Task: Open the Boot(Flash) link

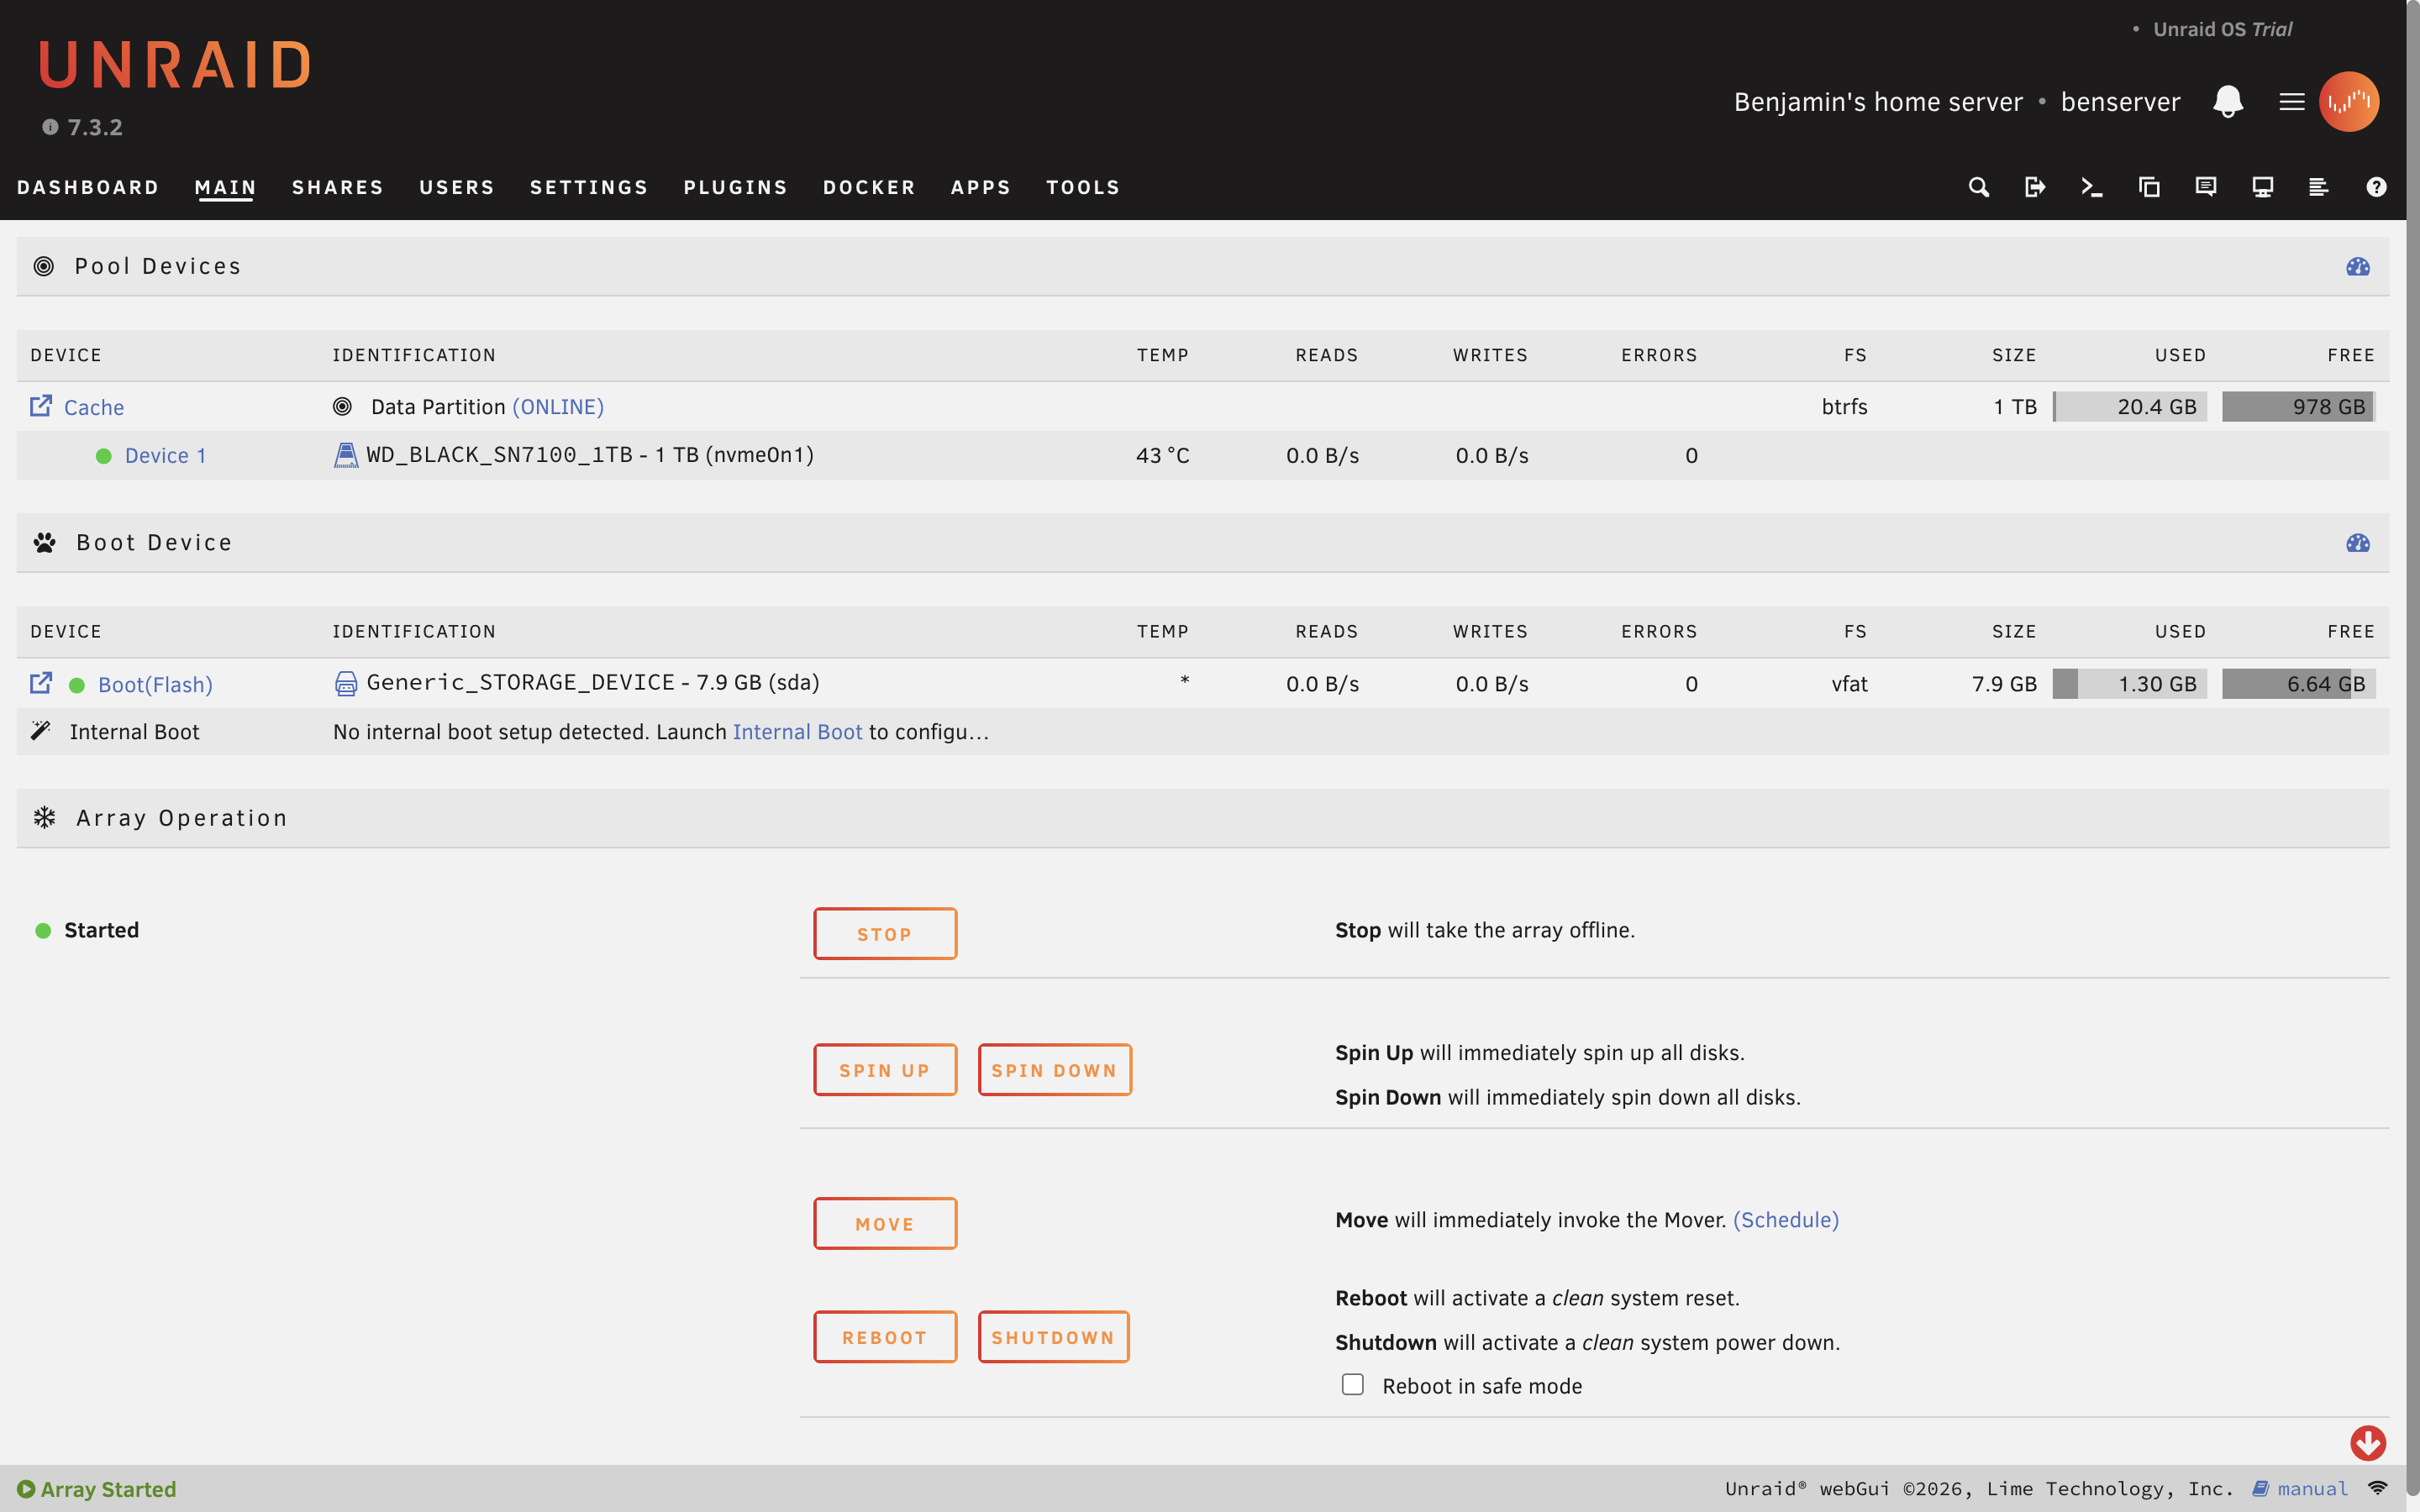Action: (155, 685)
